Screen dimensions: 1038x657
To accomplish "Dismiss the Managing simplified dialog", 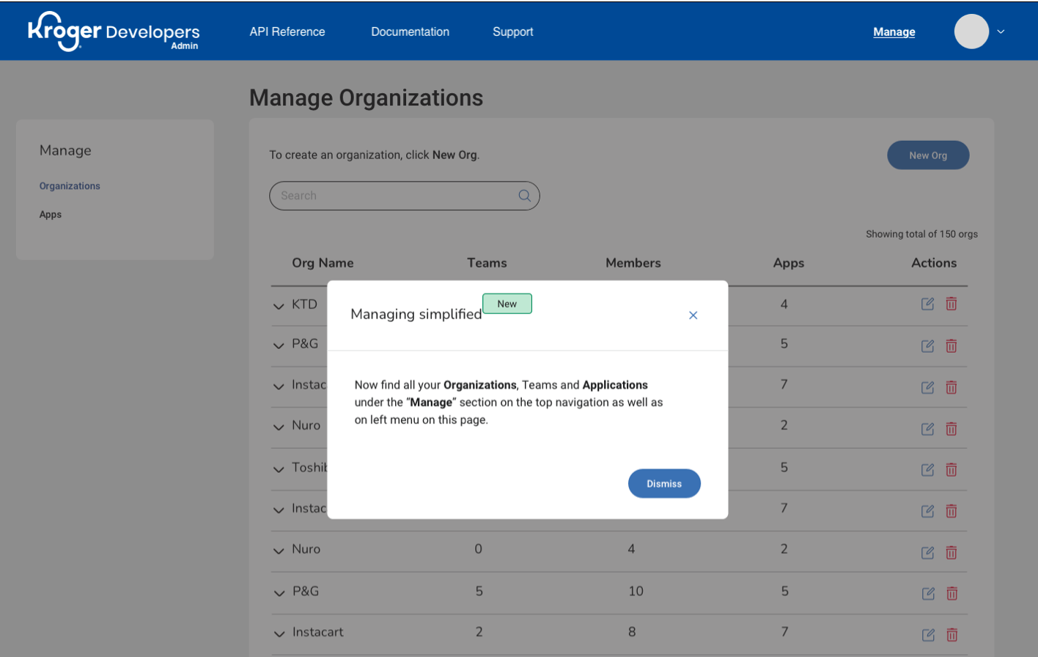I will point(664,483).
